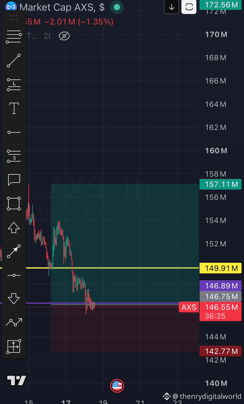Screen dimensions: 244x404
Task: Click the AXS price line label
Action: (x=189, y=307)
